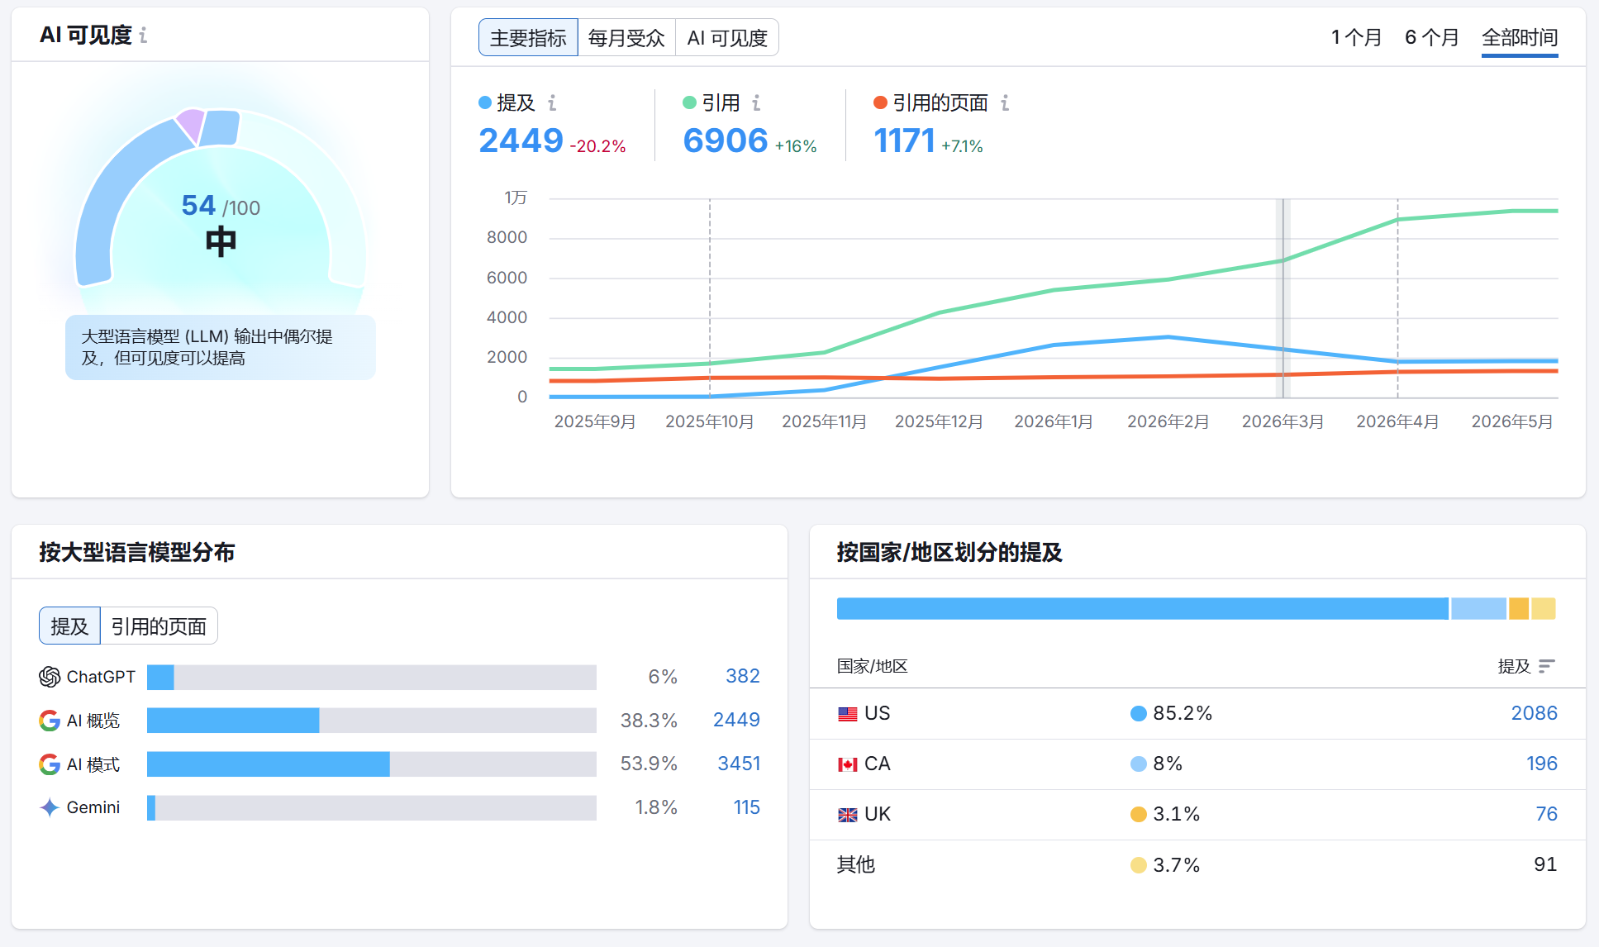Switch to the 主要指标 tab

[x=528, y=38]
